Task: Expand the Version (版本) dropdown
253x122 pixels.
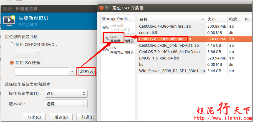Action: point(66,104)
